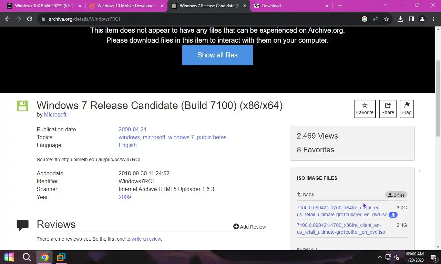Click the windows 7 topic link
The image size is (441, 264).
pos(181,137)
